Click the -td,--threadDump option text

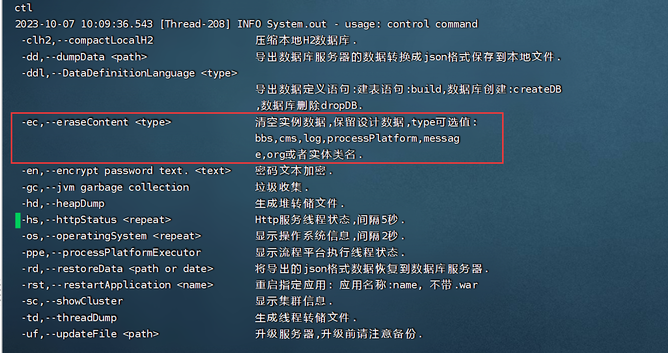coord(69,318)
